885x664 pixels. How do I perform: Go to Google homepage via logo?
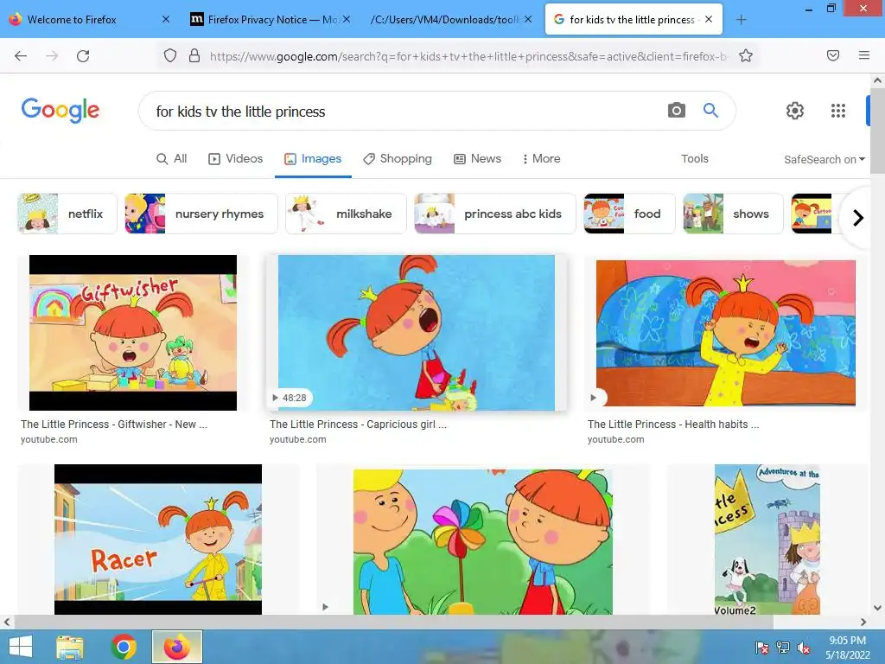60,110
